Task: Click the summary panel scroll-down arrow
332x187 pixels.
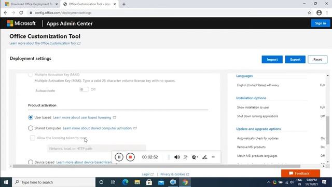Action: [x=328, y=162]
